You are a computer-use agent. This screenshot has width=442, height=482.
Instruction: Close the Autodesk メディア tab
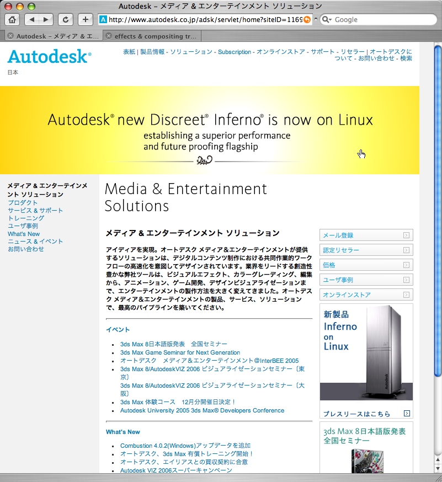(x=10, y=36)
